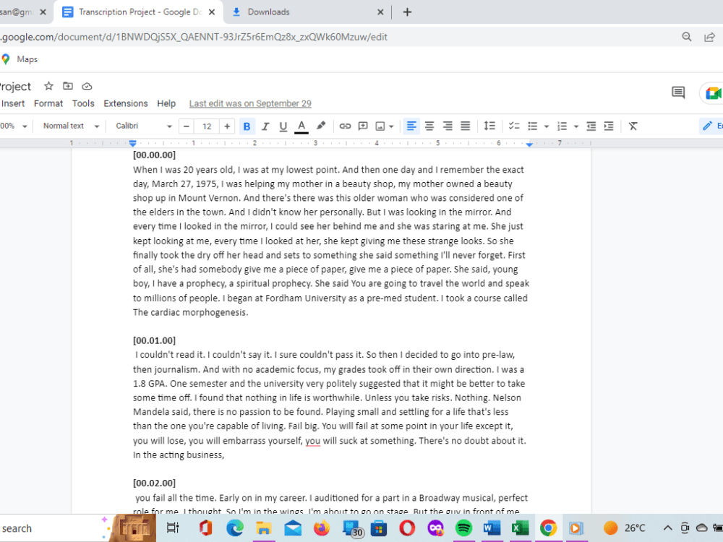The width and height of the screenshot is (723, 542).
Task: Open the Format menu
Action: click(48, 103)
